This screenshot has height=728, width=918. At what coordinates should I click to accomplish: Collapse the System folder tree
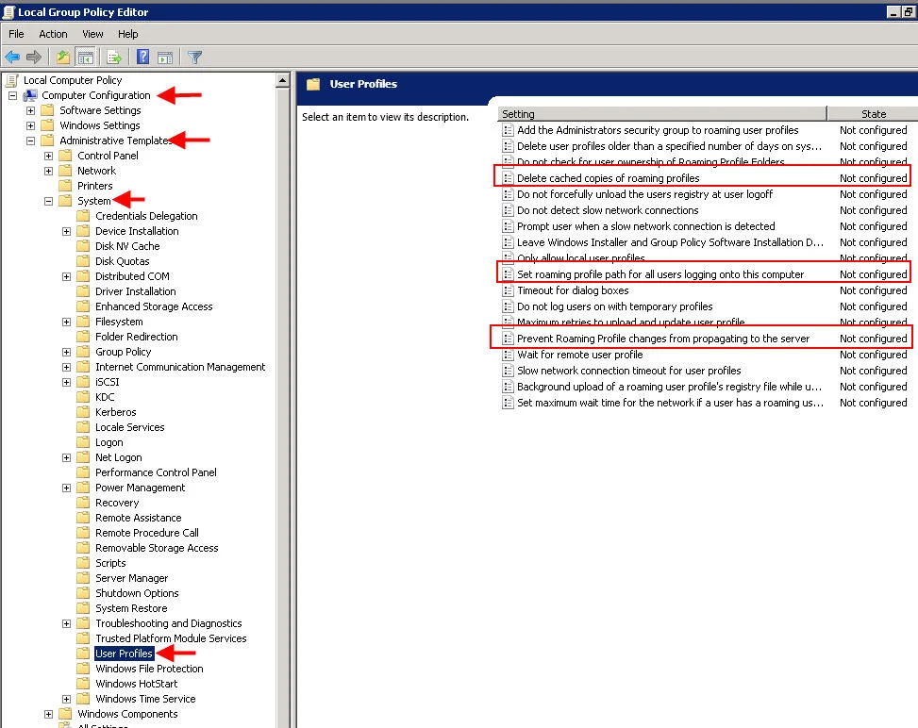[x=49, y=201]
